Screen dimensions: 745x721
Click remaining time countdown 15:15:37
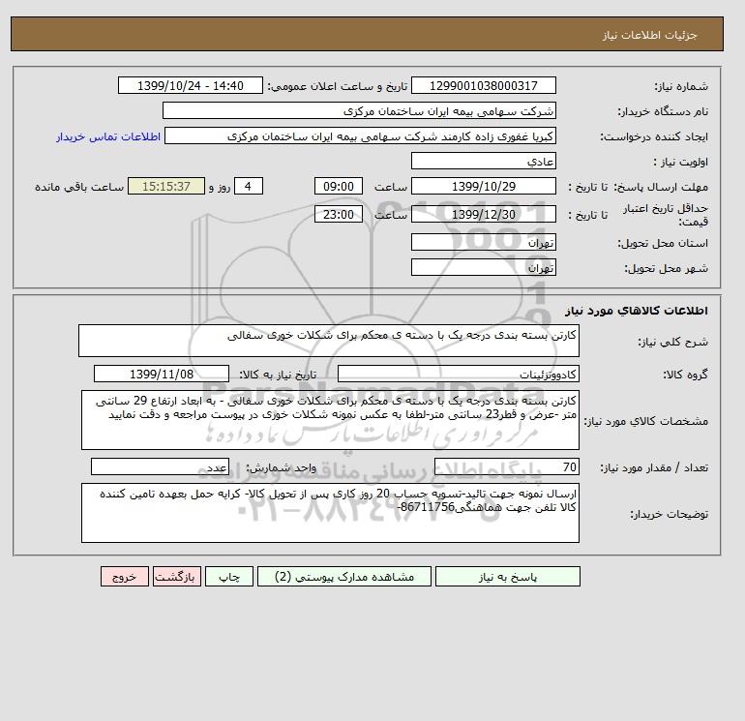tap(166, 187)
